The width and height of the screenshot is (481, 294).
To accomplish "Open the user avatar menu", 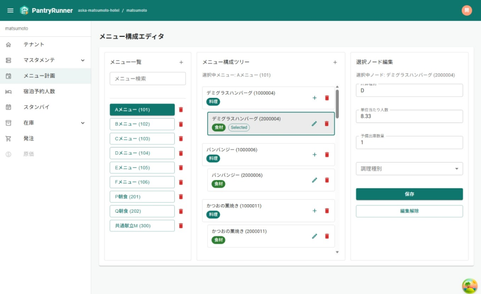I will tap(467, 11).
